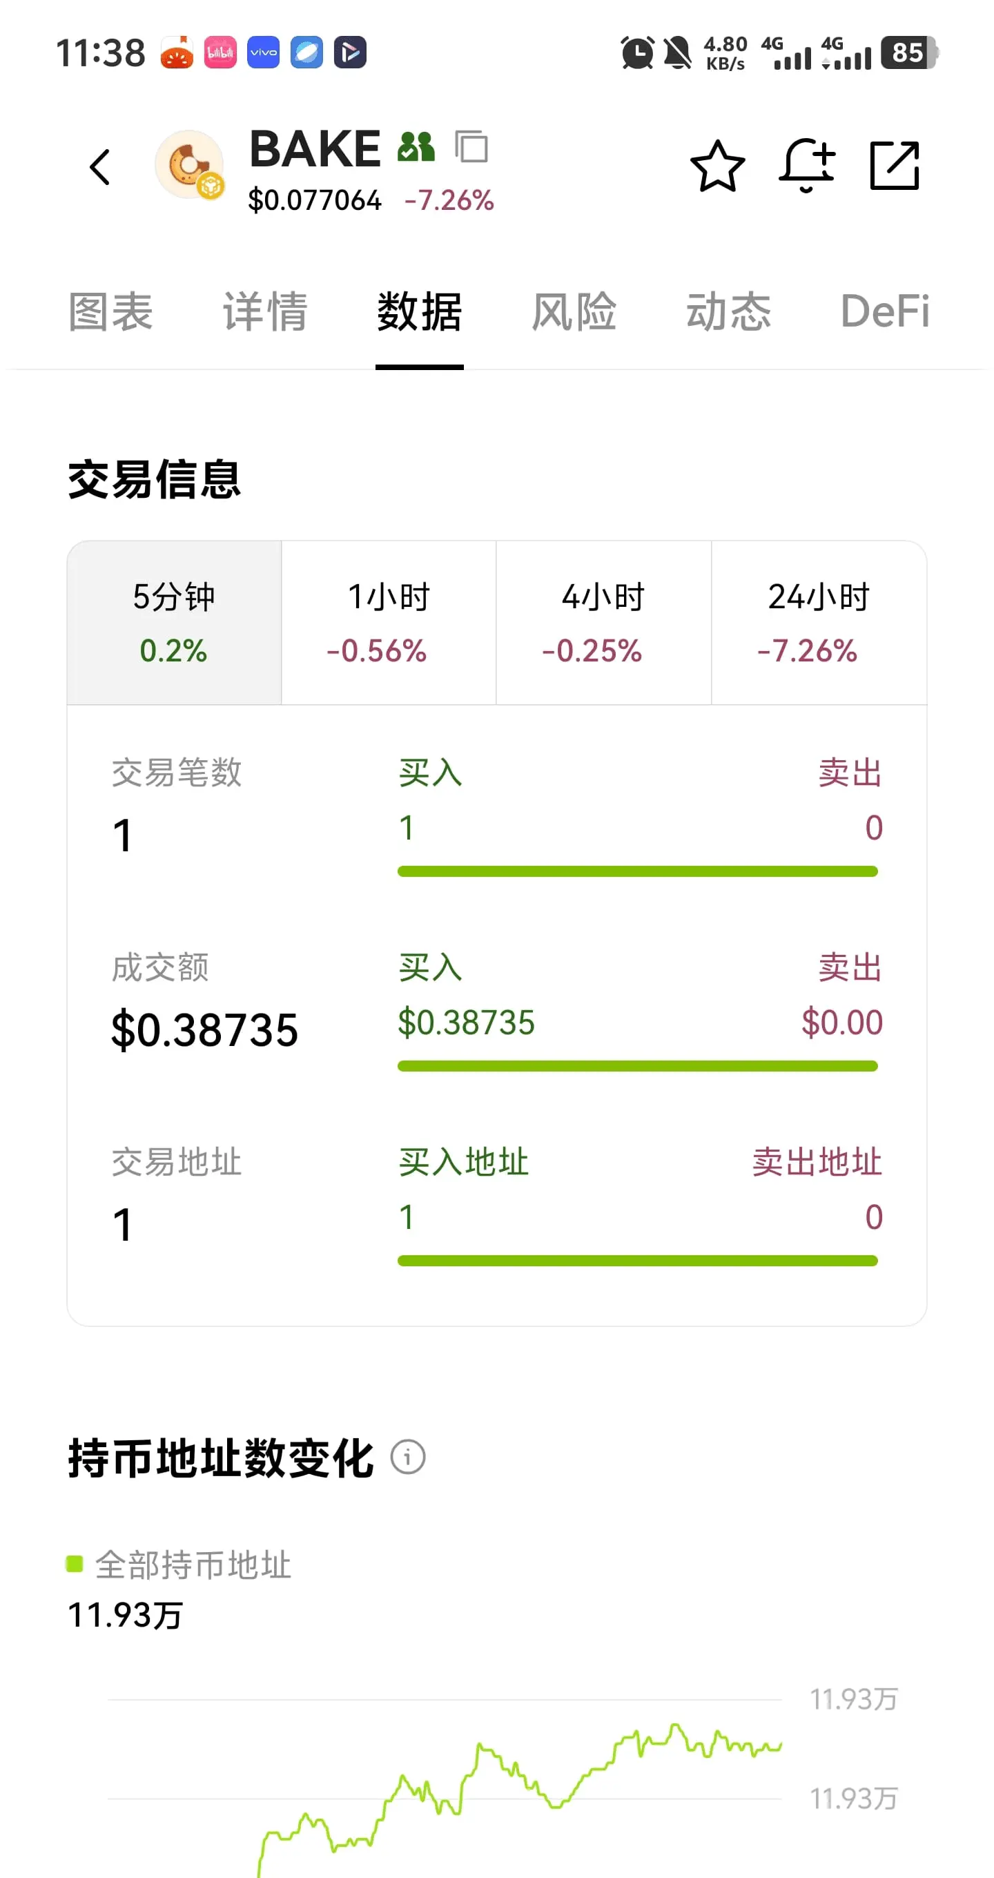The width and height of the screenshot is (994, 1878).
Task: Tap the BAKE token logo
Action: coord(189,166)
